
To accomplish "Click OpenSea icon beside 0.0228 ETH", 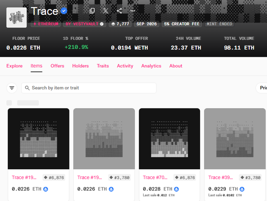I will click(176, 189).
